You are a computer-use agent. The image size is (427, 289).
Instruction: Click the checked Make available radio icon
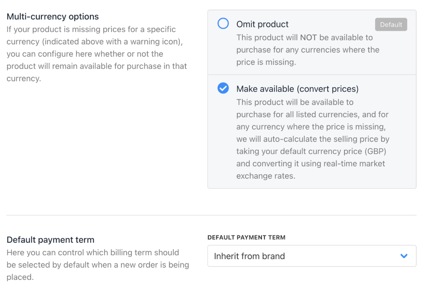point(223,89)
